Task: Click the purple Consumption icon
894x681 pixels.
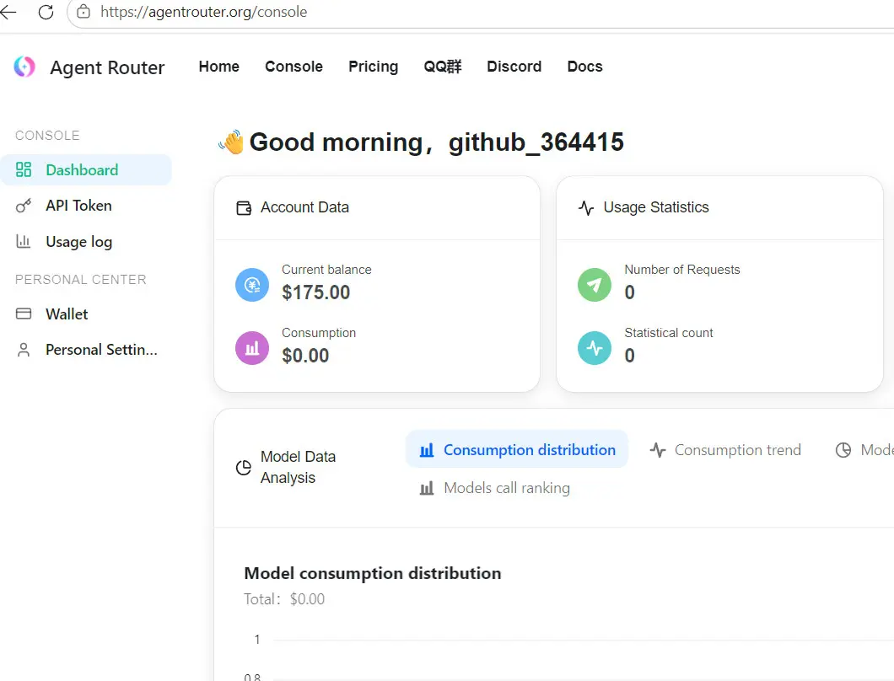Action: coord(252,347)
